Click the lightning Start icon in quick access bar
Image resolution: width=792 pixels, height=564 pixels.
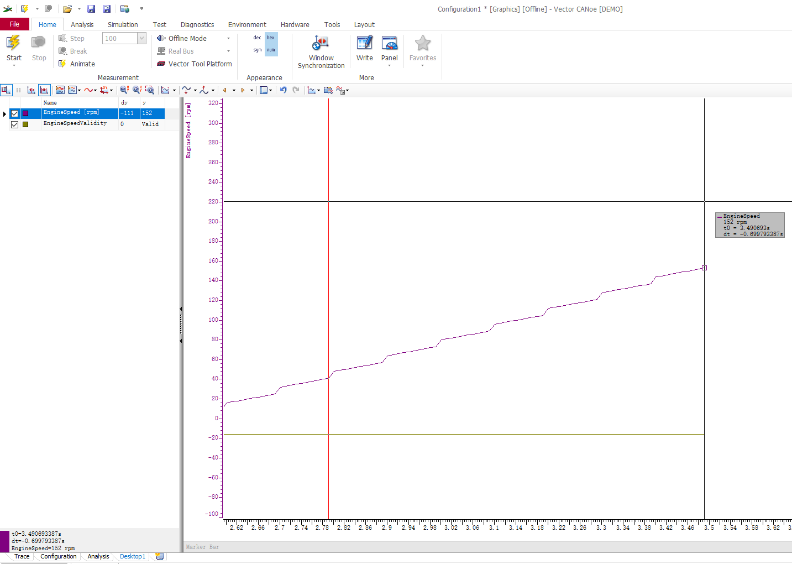(24, 9)
